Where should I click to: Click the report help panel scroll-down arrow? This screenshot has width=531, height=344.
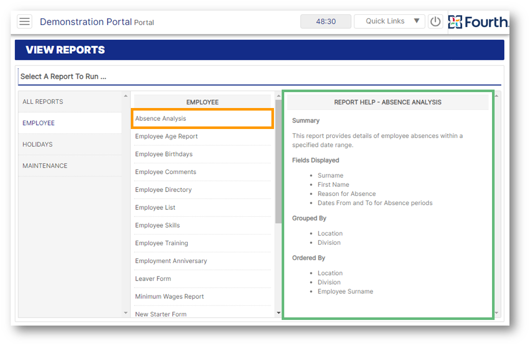tap(497, 313)
